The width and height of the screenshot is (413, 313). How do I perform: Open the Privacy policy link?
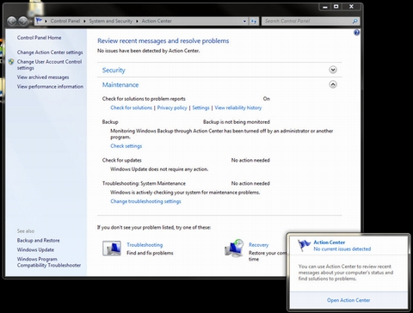(172, 107)
